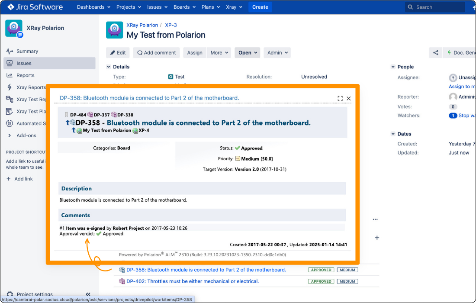Click the issue header project avatar
Viewport: 476px width, 303px height.
pyautogui.click(x=114, y=30)
